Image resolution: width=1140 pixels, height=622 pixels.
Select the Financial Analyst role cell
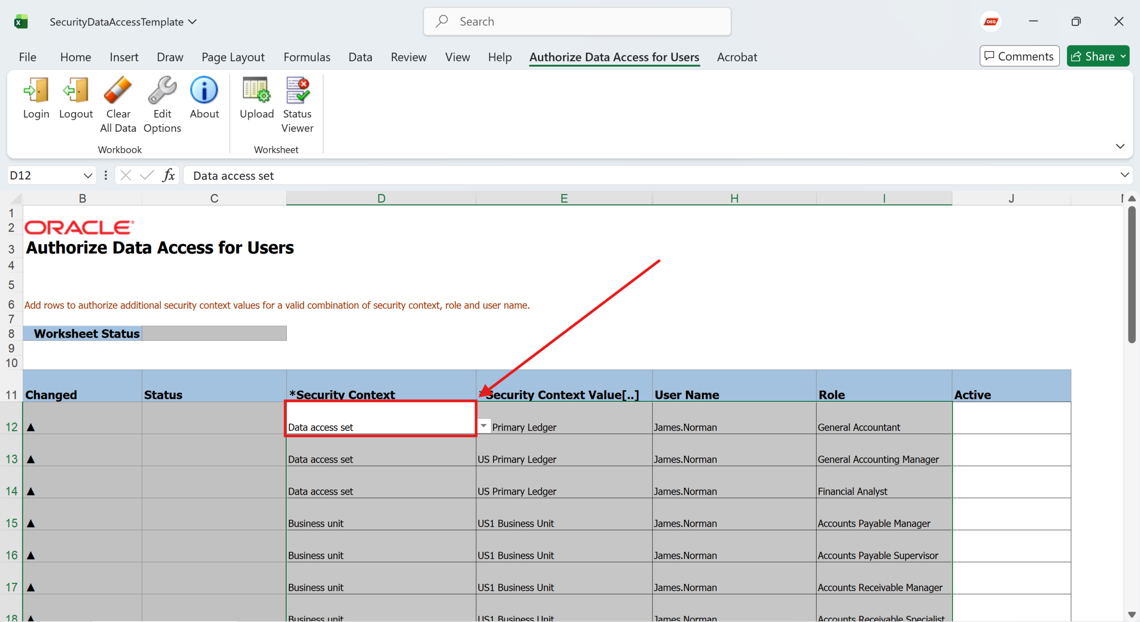[884, 482]
